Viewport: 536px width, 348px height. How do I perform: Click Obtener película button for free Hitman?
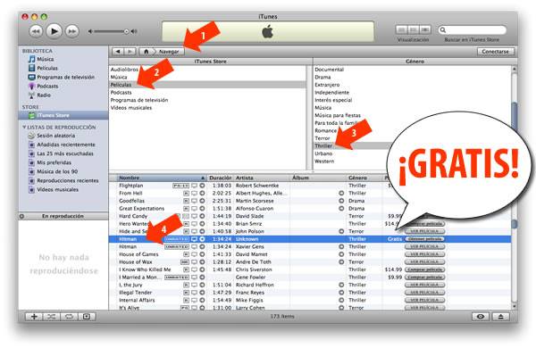(x=424, y=239)
